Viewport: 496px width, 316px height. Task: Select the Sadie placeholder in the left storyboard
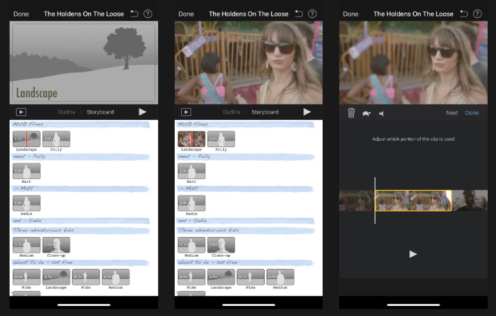pyautogui.click(x=27, y=203)
